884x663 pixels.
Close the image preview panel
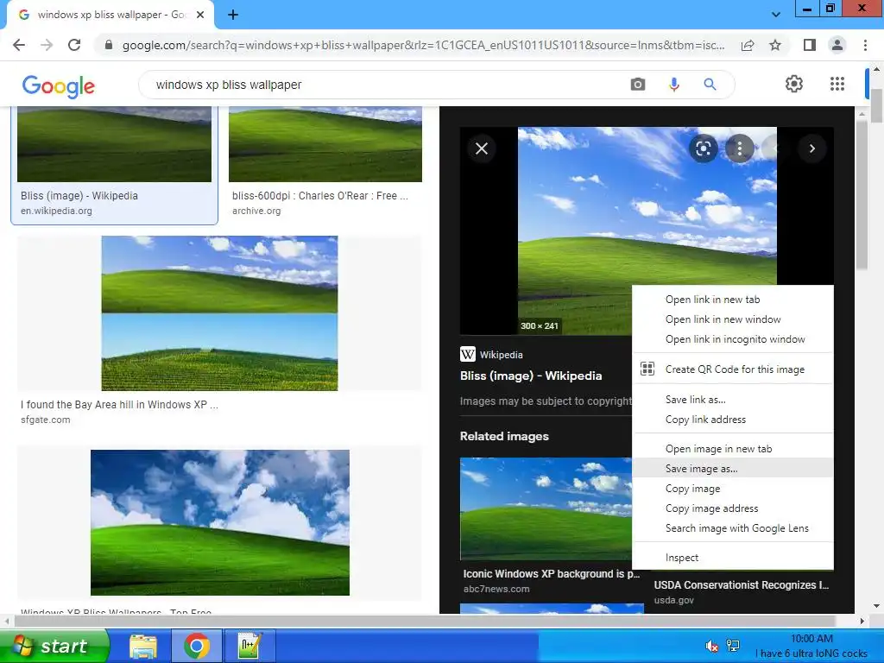pyautogui.click(x=482, y=148)
